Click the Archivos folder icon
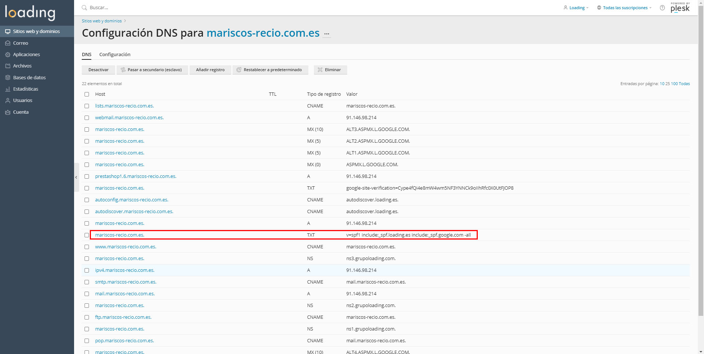Screen dimensions: 704x354 [8, 66]
